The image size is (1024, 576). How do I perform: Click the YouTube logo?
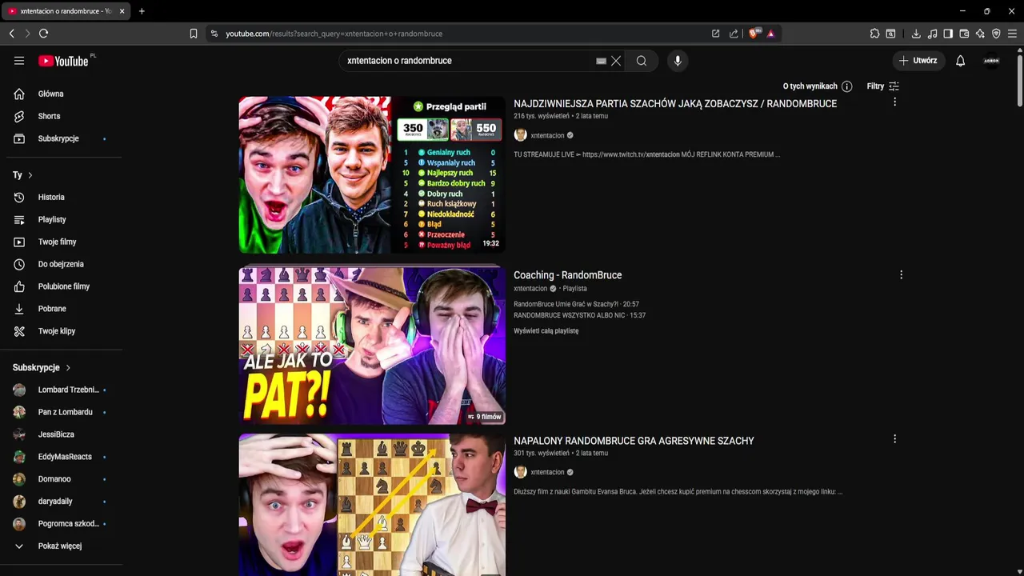pyautogui.click(x=63, y=61)
